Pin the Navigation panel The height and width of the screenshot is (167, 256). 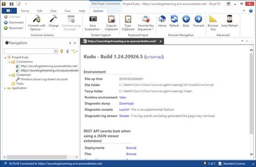pyautogui.click(x=70, y=43)
